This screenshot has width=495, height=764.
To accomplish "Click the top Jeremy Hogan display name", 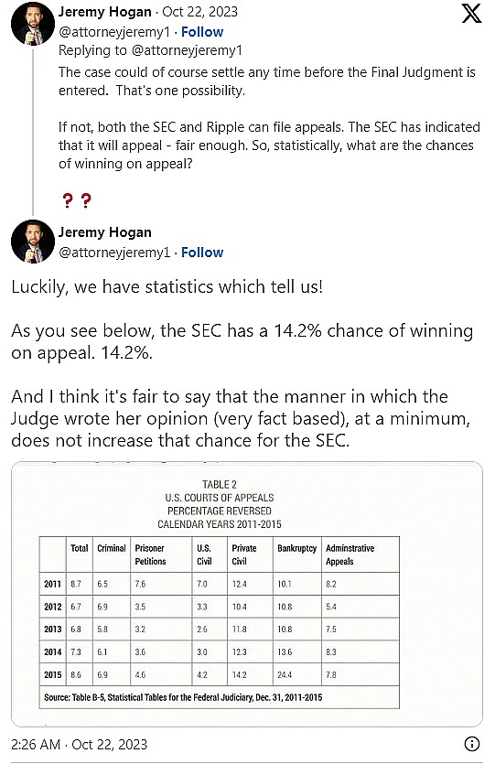I will 104,12.
